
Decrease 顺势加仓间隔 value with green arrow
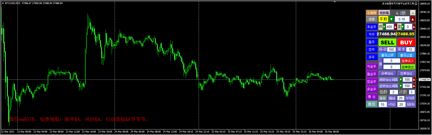[401, 80]
